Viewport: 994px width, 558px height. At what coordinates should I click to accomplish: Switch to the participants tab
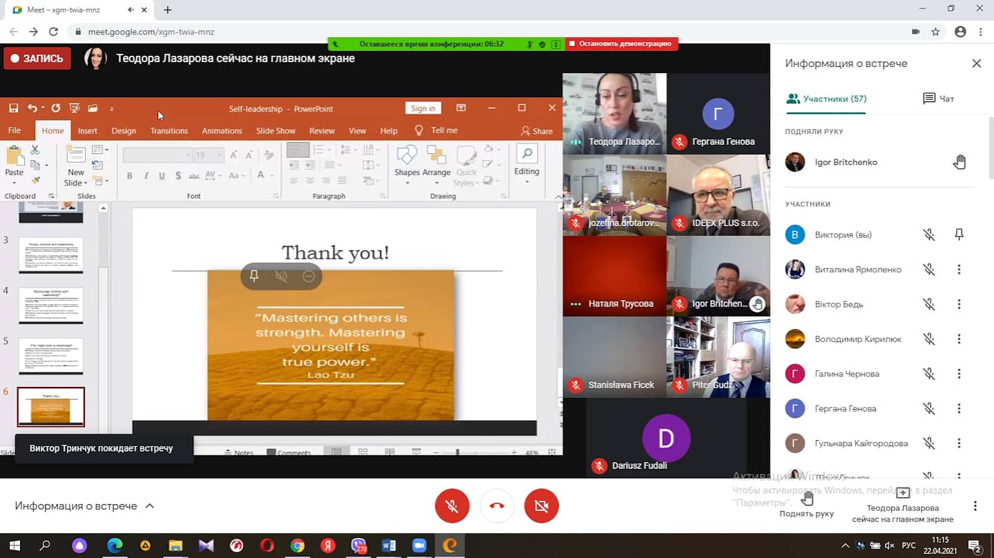[x=826, y=99]
